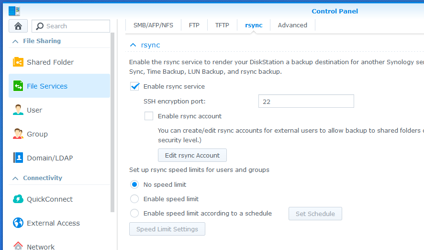Collapse the File Sharing section

[x=15, y=41]
